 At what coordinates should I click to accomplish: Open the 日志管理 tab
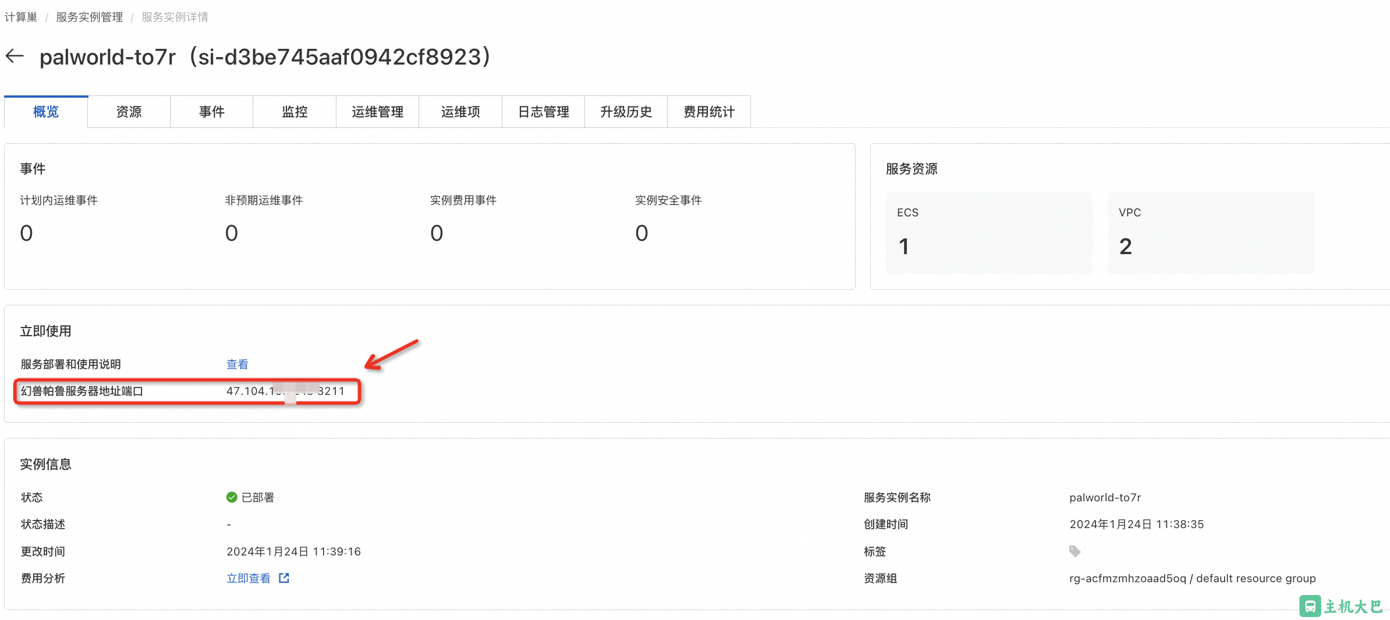[x=544, y=112]
